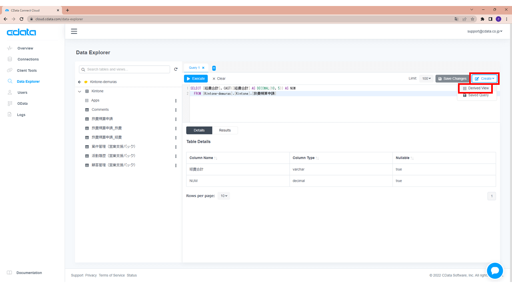Viewport: 512px width, 288px height.
Task: Open options menu for 旅費精算申請 table
Action: pos(176,119)
